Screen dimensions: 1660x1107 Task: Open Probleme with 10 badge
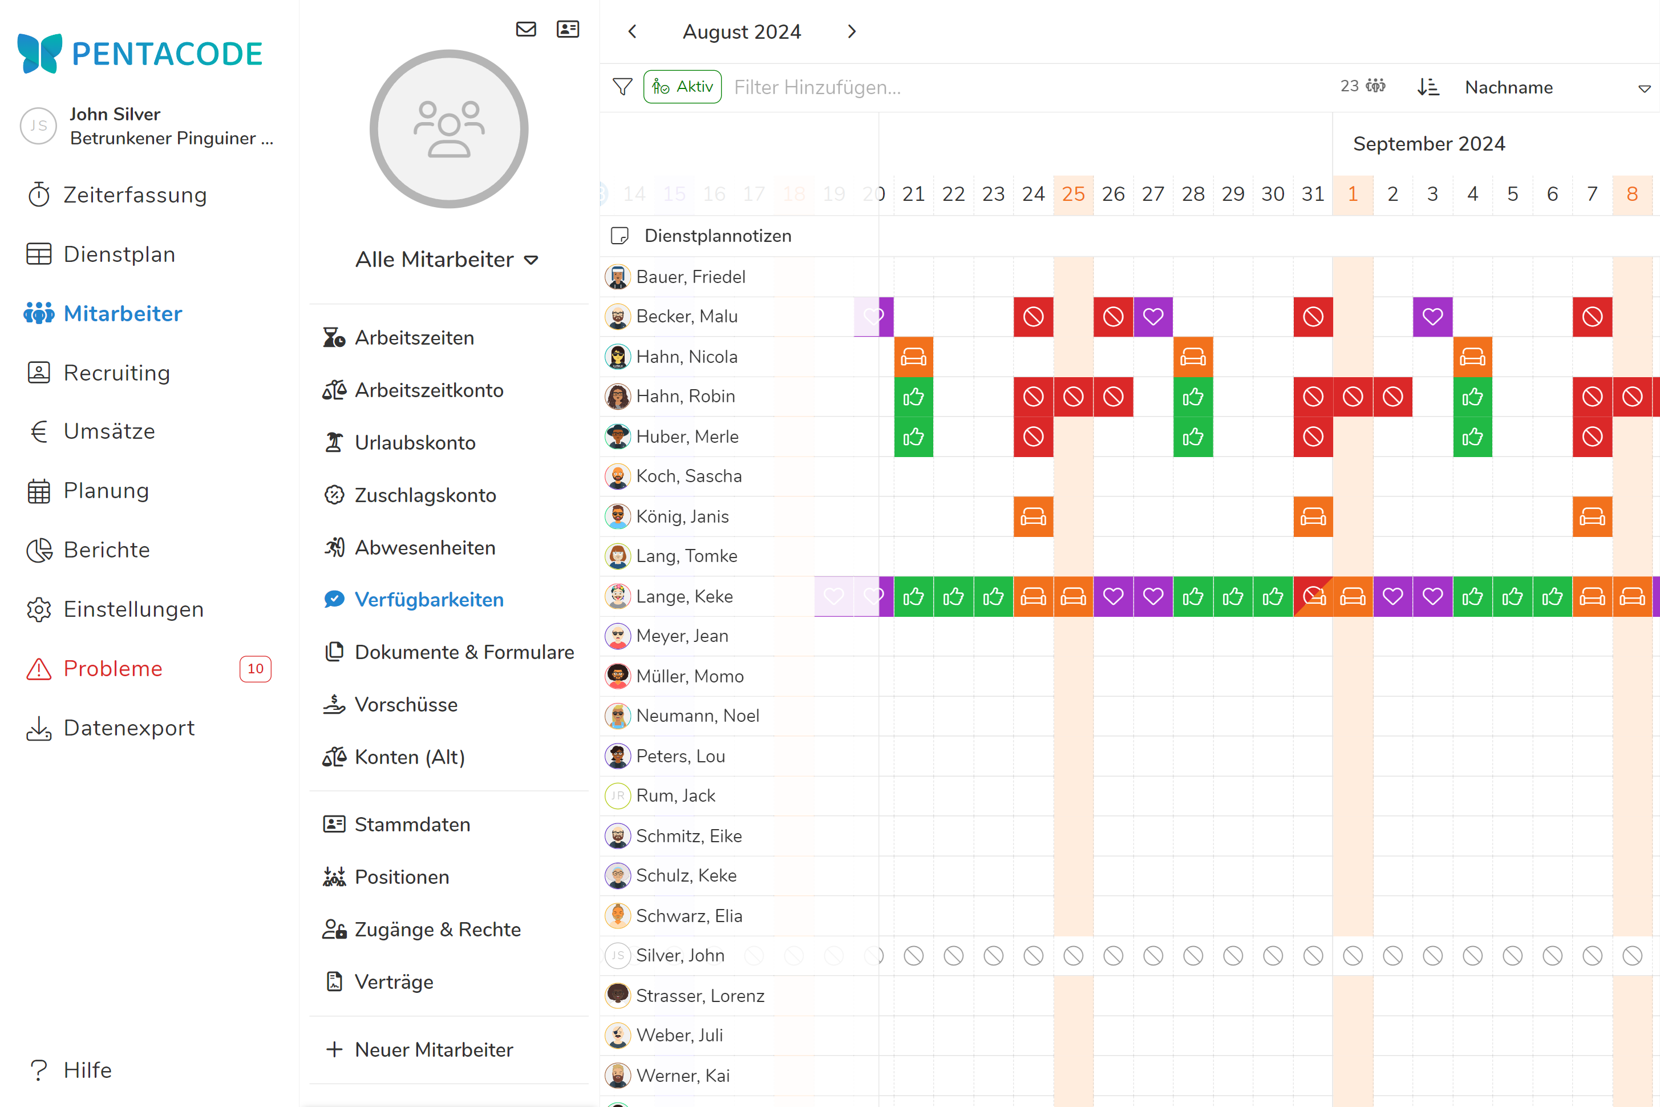[x=113, y=669]
